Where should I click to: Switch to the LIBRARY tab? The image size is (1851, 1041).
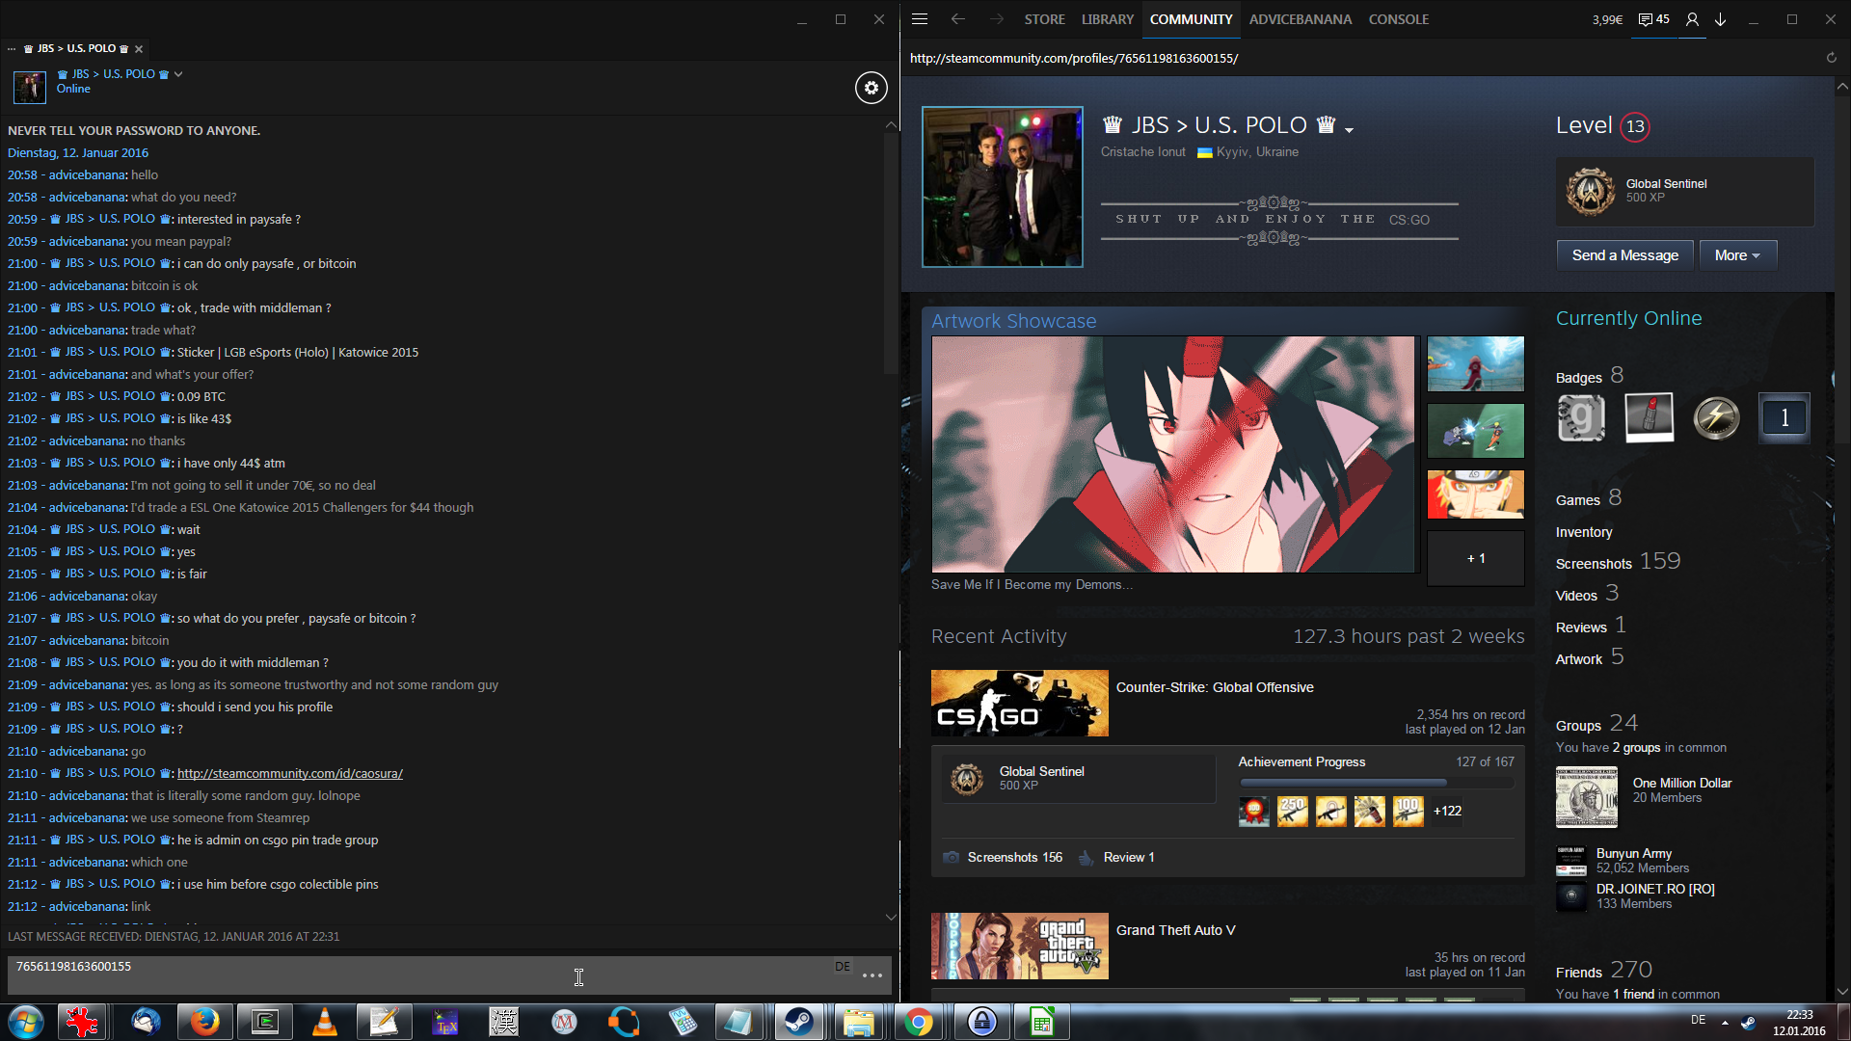(1107, 19)
